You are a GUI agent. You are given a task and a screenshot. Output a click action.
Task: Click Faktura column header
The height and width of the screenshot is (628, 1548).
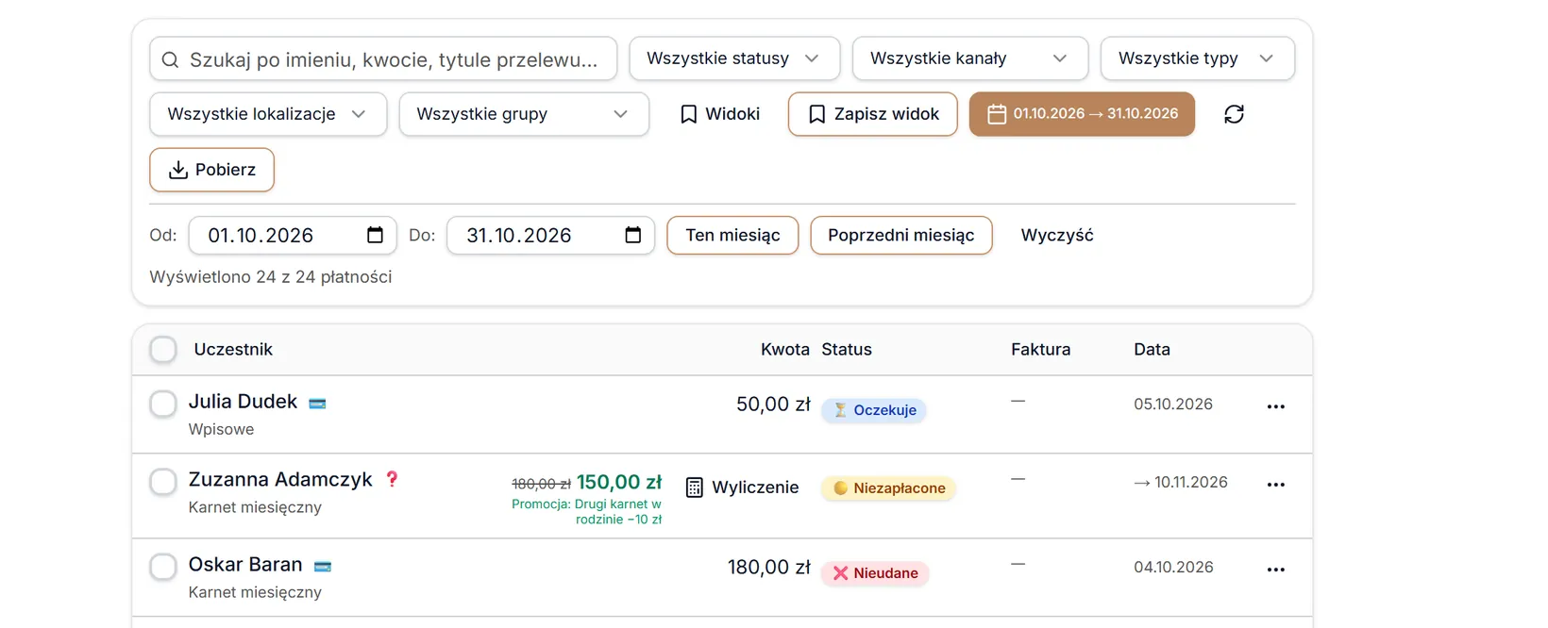pos(1041,349)
